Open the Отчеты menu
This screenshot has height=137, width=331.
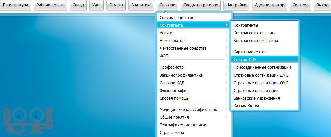[x=116, y=5]
